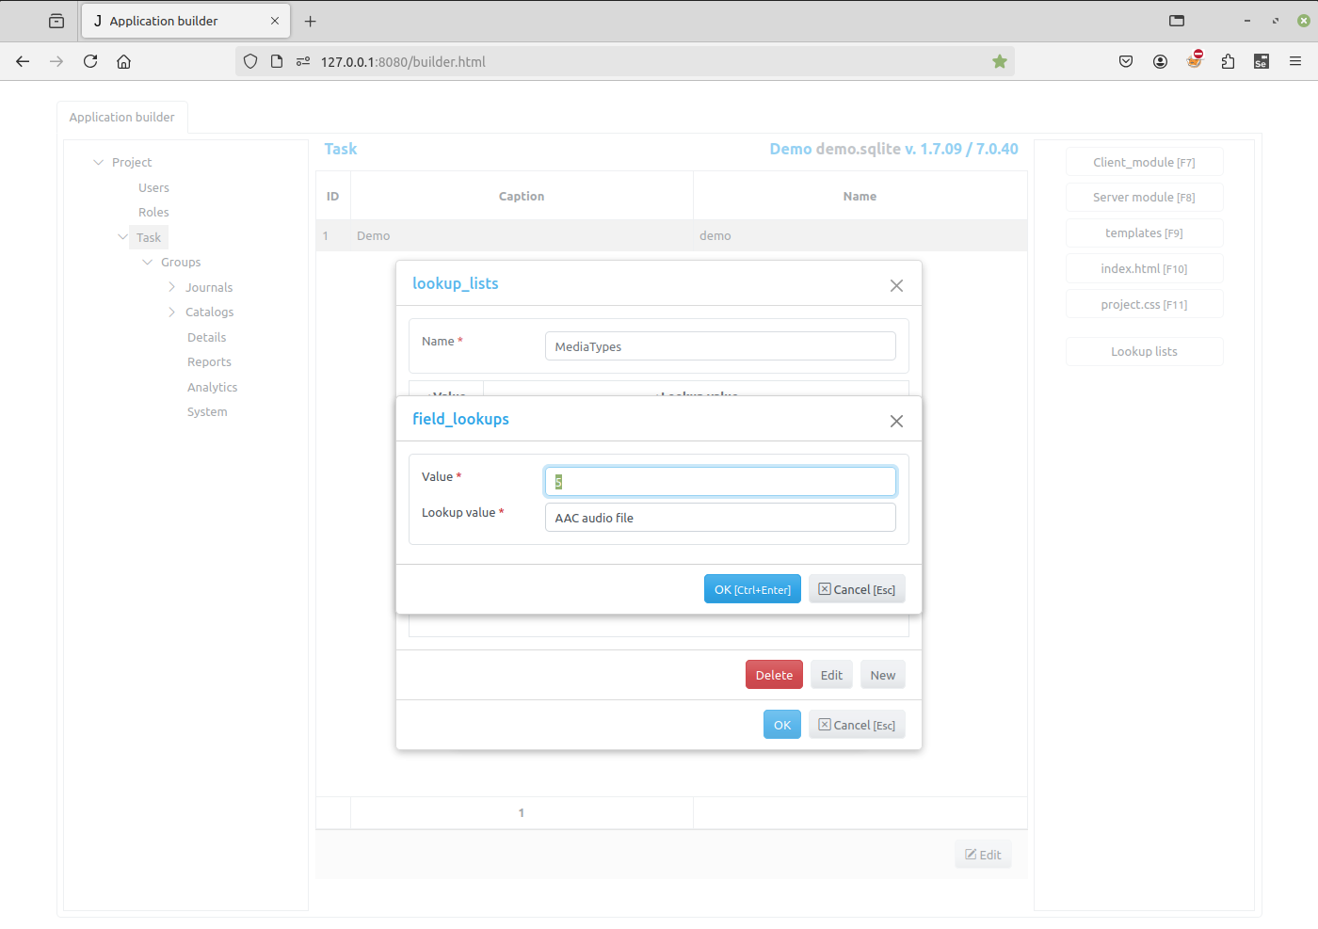
Task: Confirm with OK [Ctrl+Enter] button
Action: pyautogui.click(x=752, y=589)
